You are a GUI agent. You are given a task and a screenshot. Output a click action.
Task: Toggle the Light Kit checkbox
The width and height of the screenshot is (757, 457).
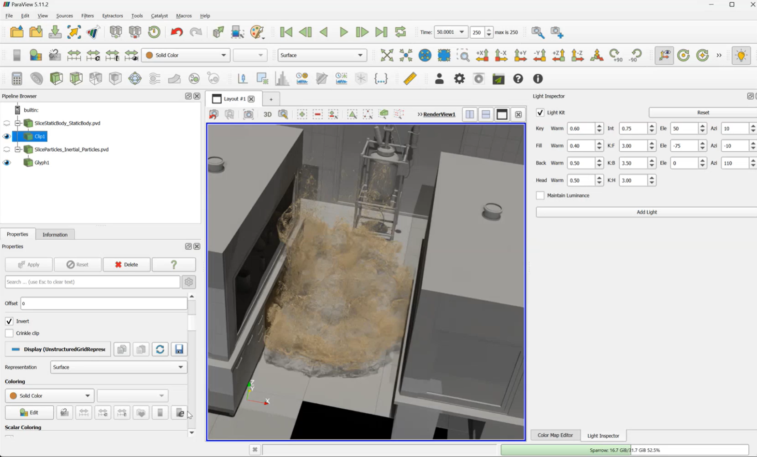[540, 113]
